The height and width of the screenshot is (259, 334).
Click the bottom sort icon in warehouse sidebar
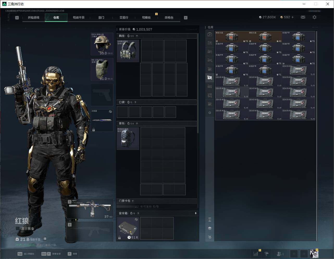click(x=210, y=237)
